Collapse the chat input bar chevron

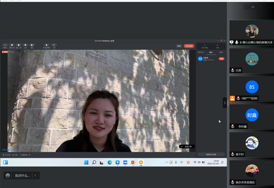point(36,175)
